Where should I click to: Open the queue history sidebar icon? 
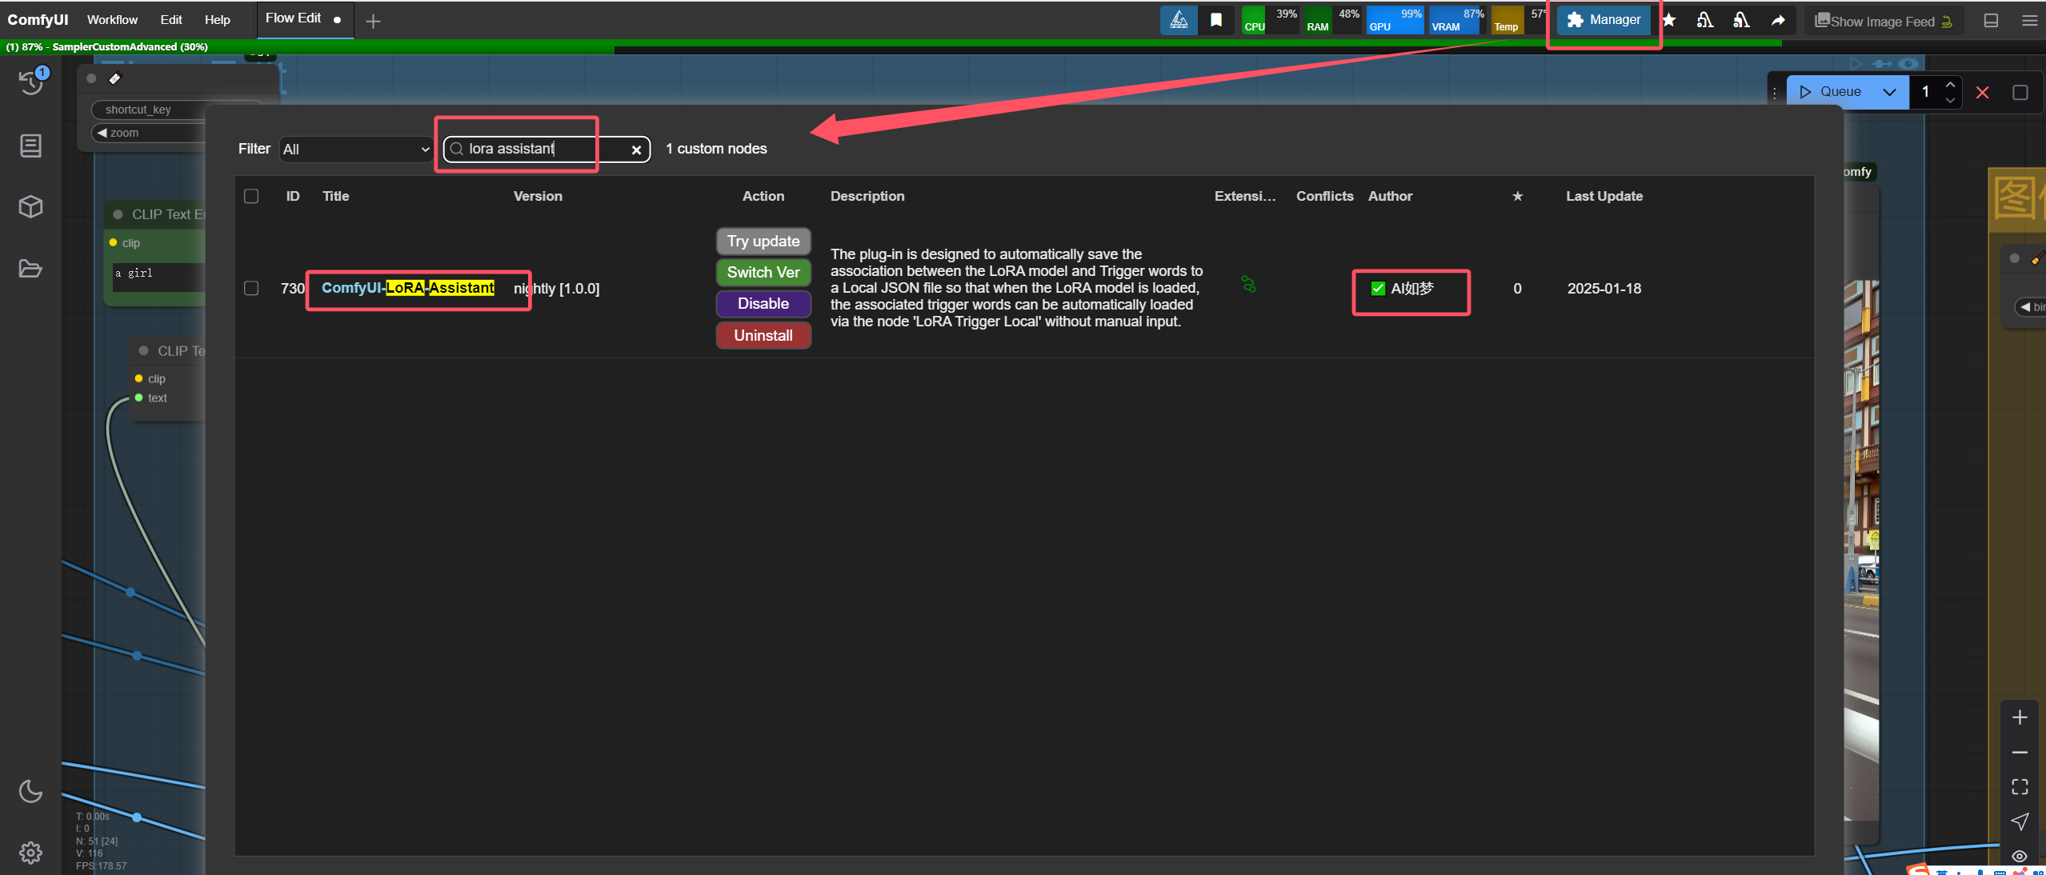pos(30,82)
